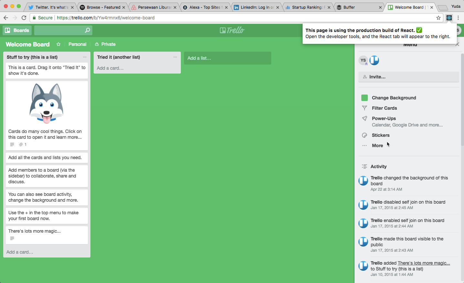Click the Trello avatar beside 'changed the background'

tap(363, 180)
